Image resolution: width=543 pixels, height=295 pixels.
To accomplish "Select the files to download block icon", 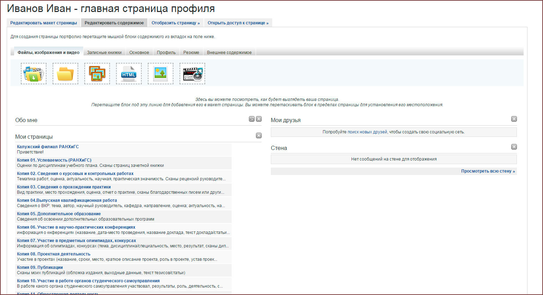I will pyautogui.click(x=33, y=74).
